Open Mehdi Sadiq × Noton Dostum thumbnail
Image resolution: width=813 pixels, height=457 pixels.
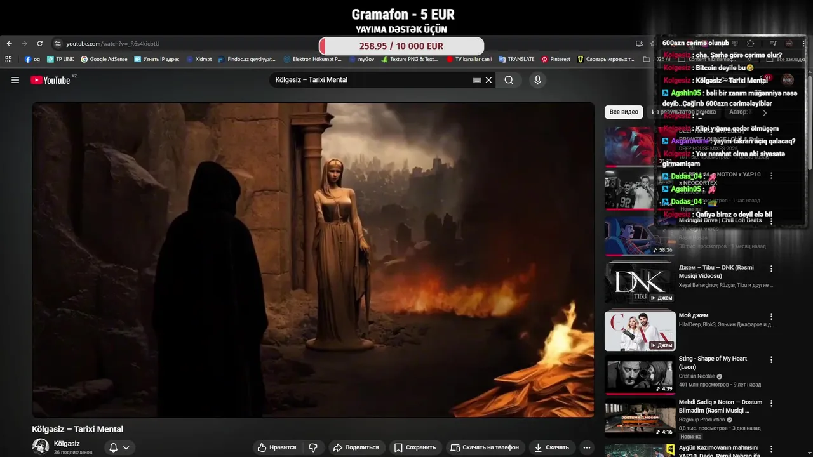pyautogui.click(x=640, y=418)
